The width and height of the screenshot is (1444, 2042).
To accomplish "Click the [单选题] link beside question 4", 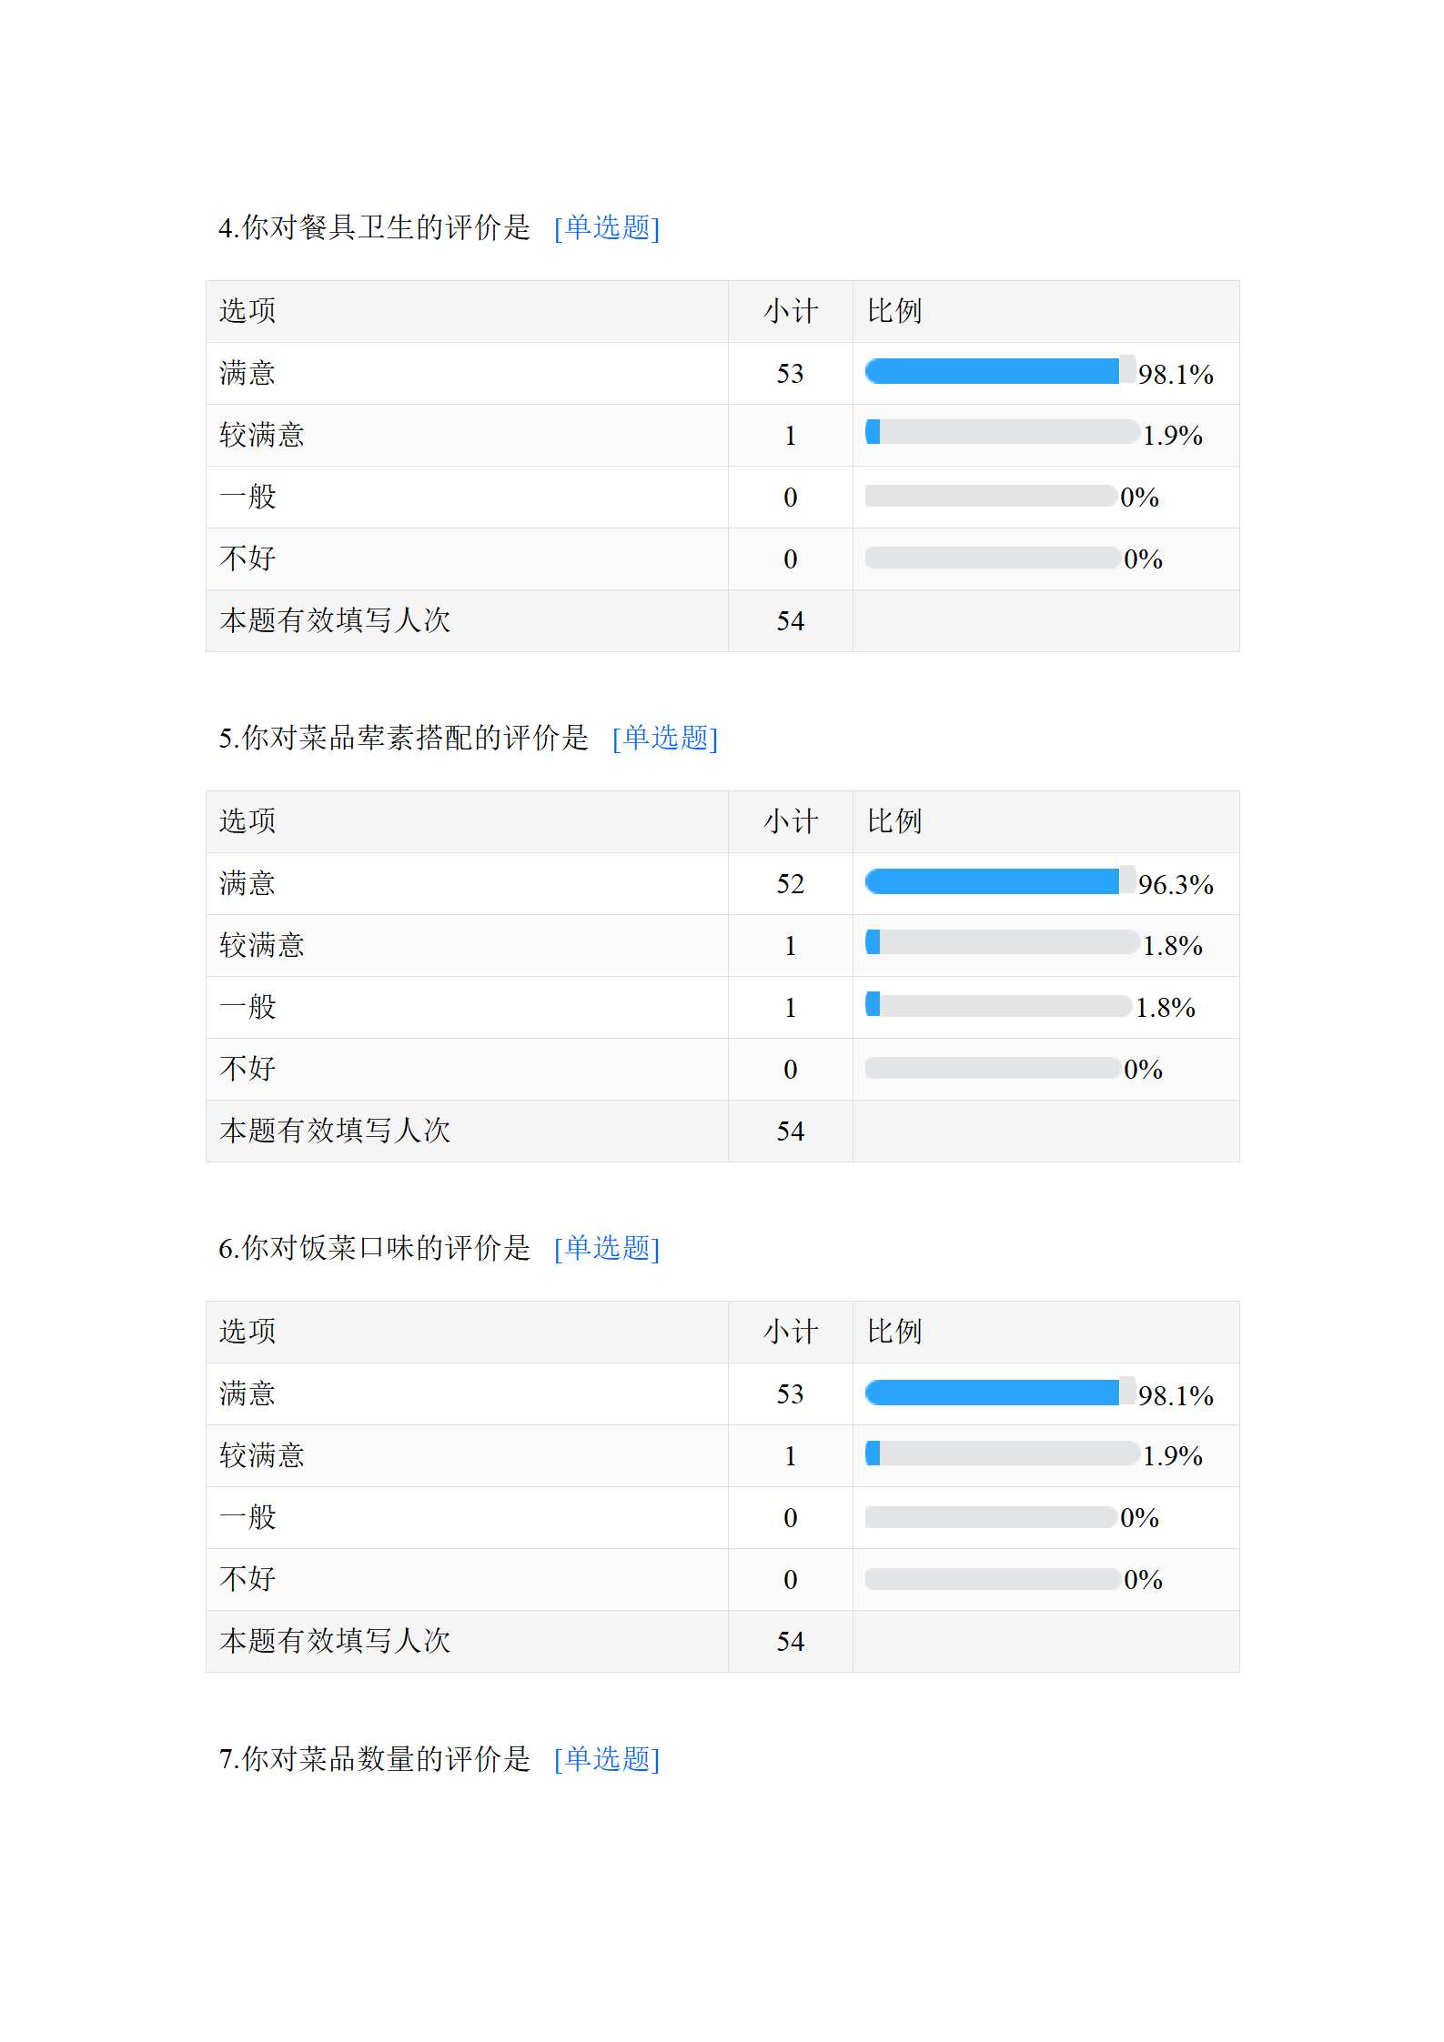I will (606, 227).
